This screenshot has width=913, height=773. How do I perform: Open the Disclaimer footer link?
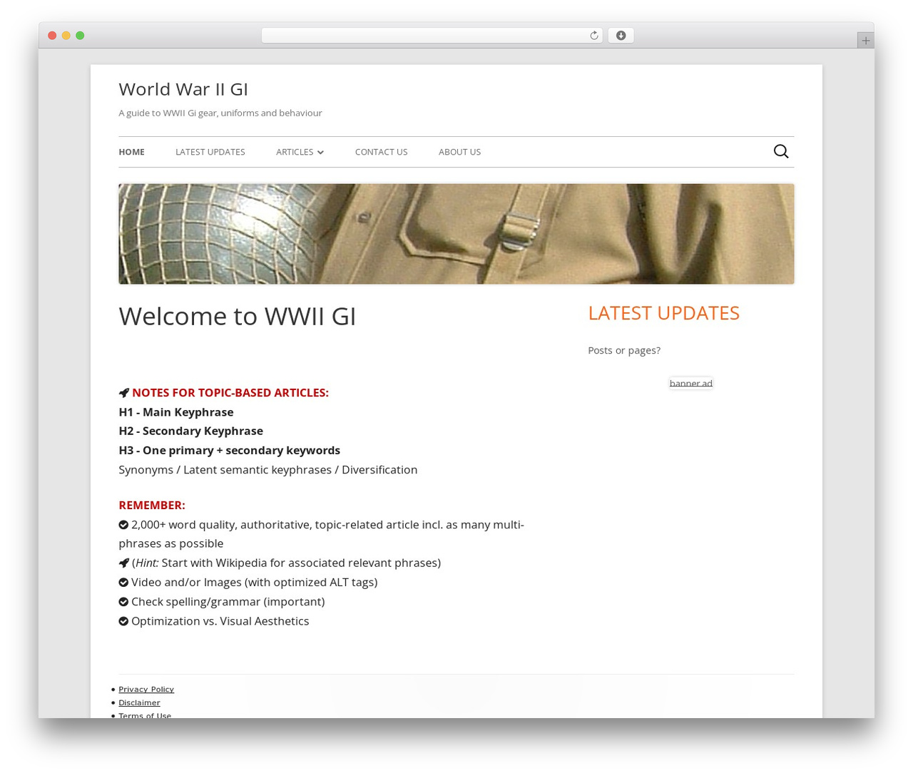139,703
